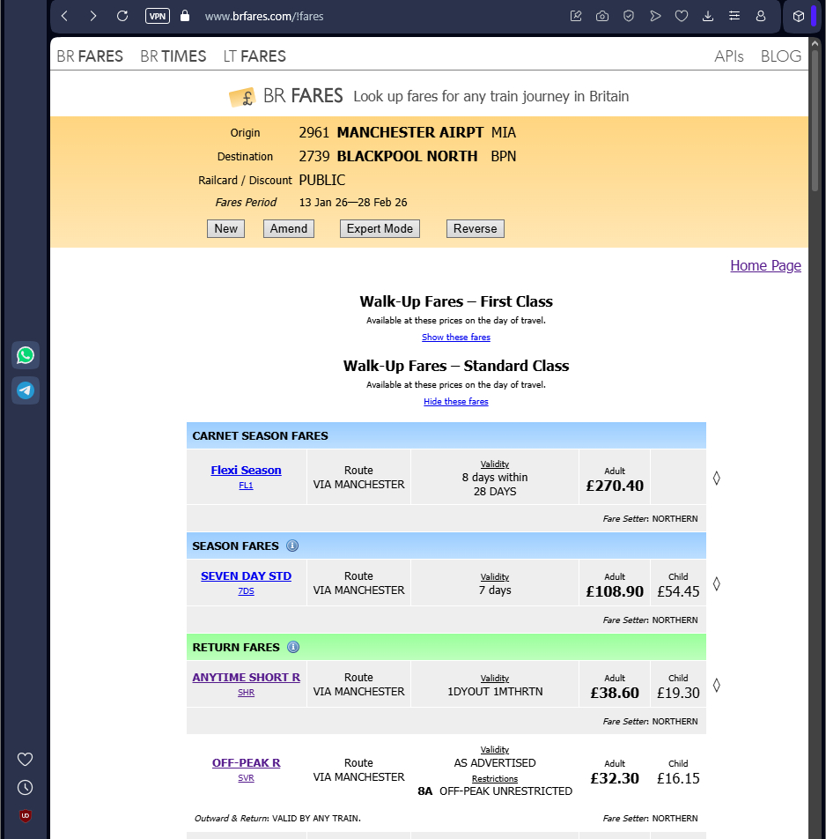
Task: Open Telegram in the browser sidebar
Action: (26, 390)
